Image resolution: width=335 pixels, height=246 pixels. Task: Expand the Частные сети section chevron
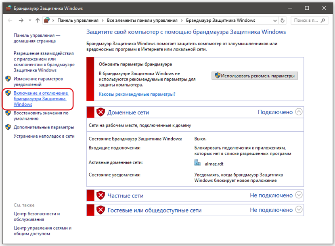pos(299,195)
